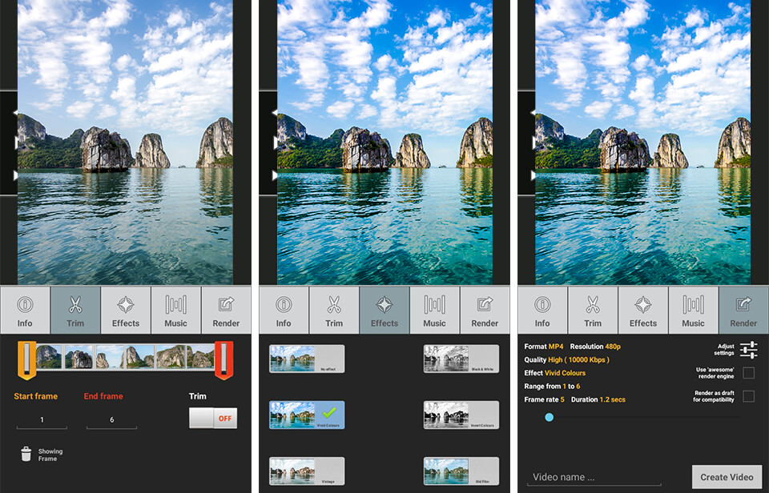Open the Adjust settings sliders icon
Viewport: 769px width, 493px height.
pos(749,349)
